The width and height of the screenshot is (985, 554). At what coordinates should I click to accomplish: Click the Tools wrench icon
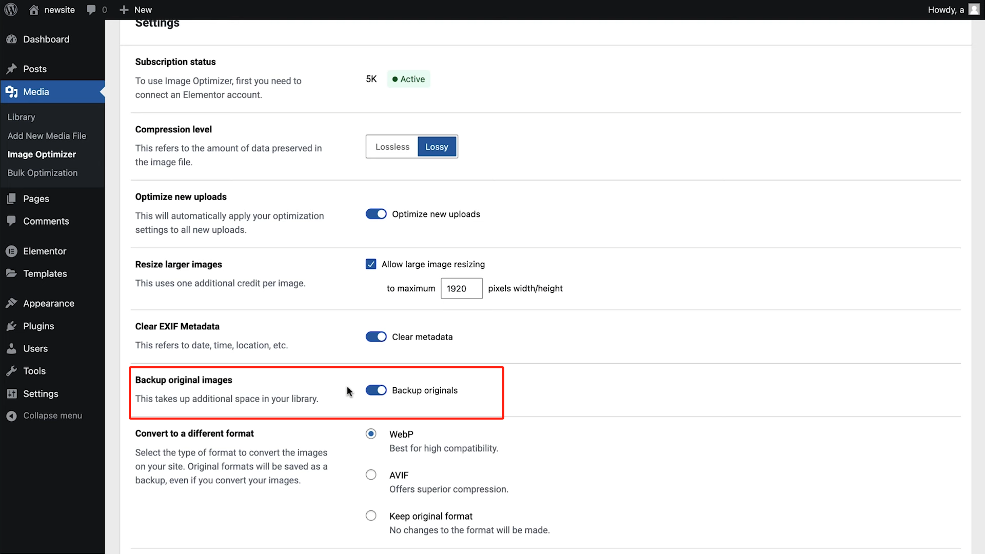(x=12, y=371)
